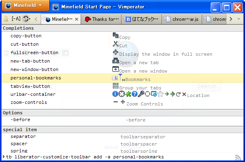This screenshot has width=245, height=162.
Task: Switch to the はてなブック tab
Action: click(x=141, y=19)
